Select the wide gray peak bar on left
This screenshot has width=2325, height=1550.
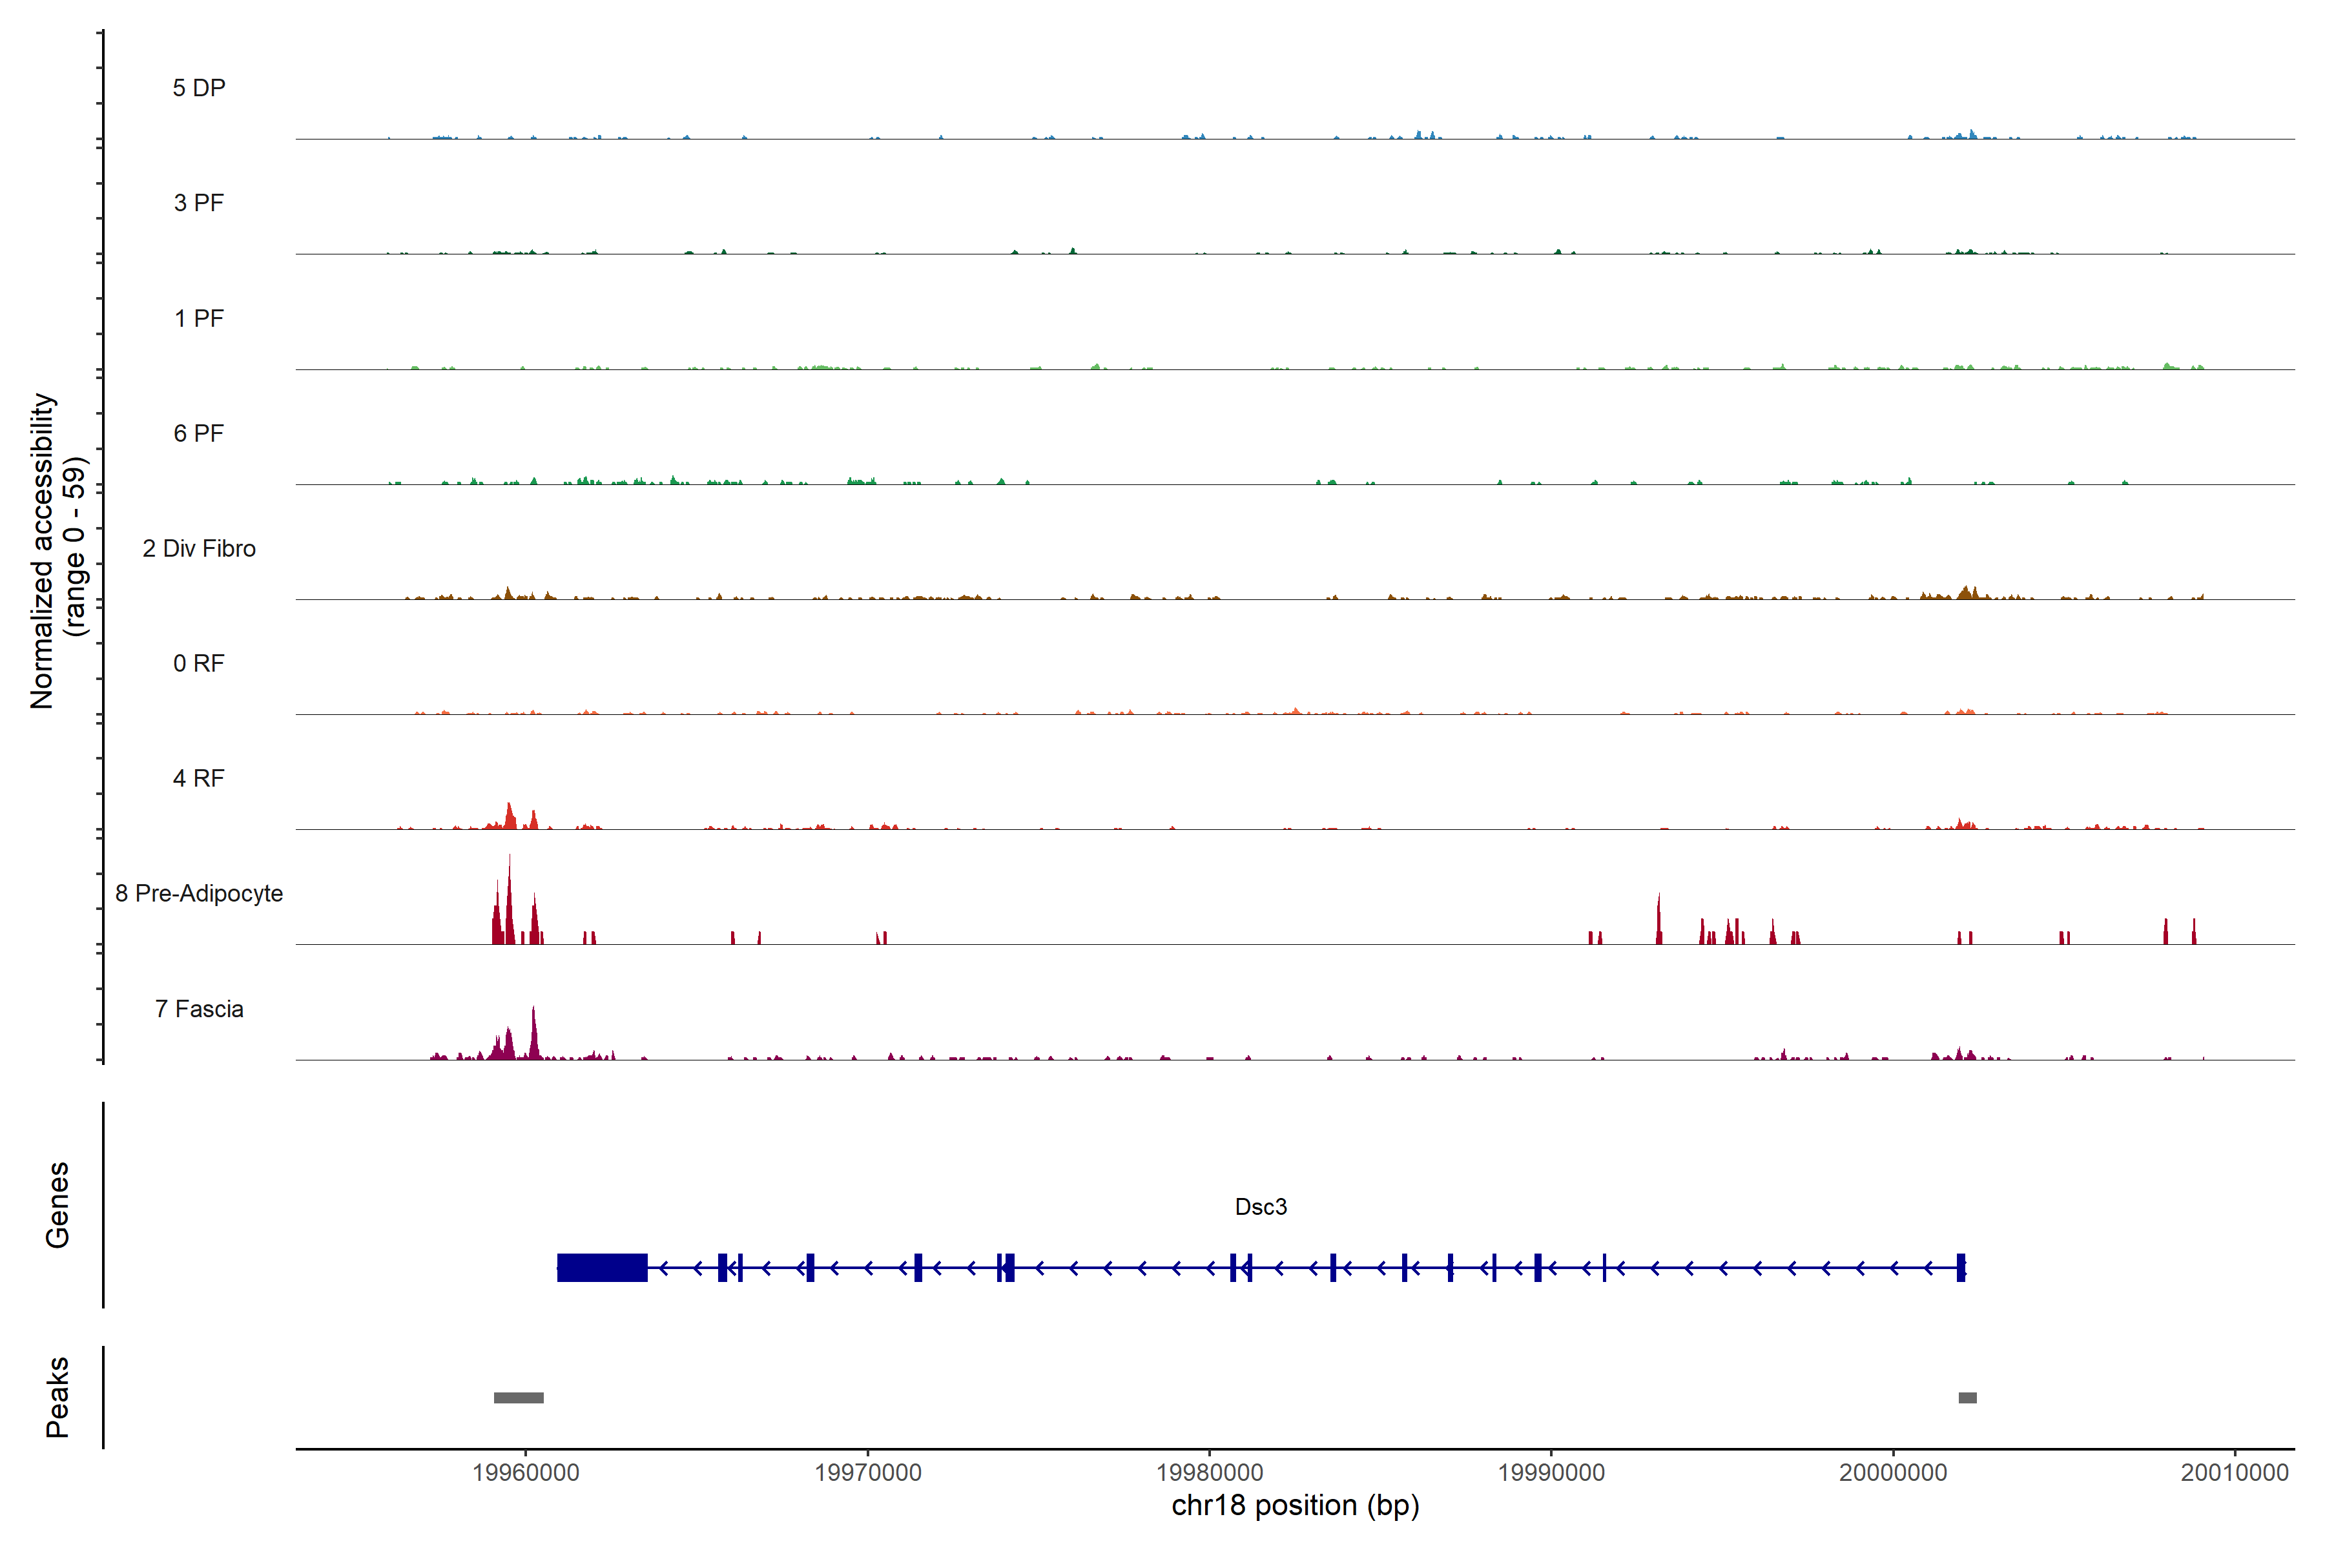pyautogui.click(x=518, y=1398)
